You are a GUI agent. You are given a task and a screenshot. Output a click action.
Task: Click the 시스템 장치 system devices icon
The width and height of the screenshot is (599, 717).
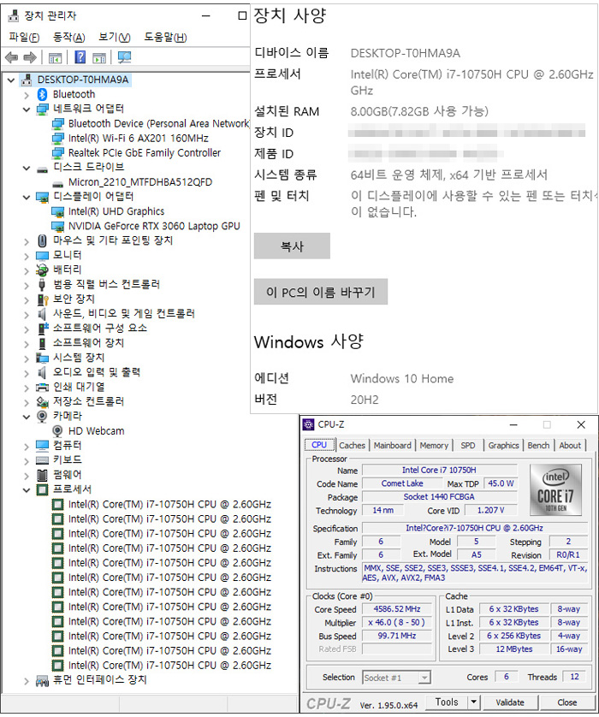click(42, 358)
